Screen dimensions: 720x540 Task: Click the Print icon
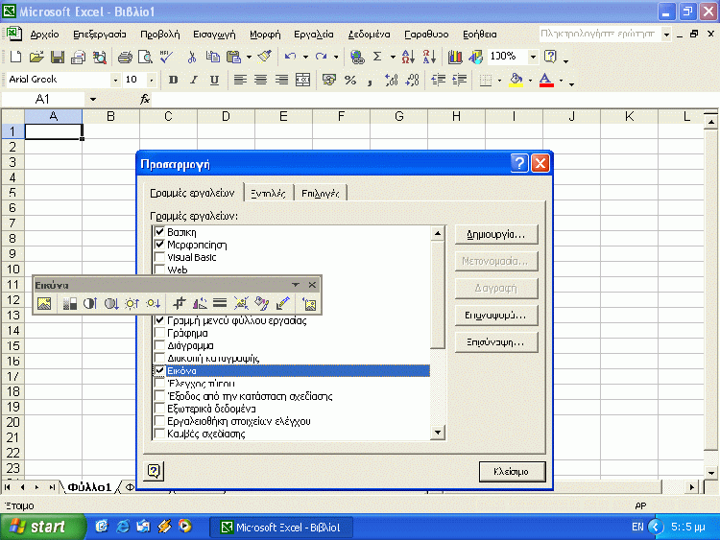click(125, 57)
